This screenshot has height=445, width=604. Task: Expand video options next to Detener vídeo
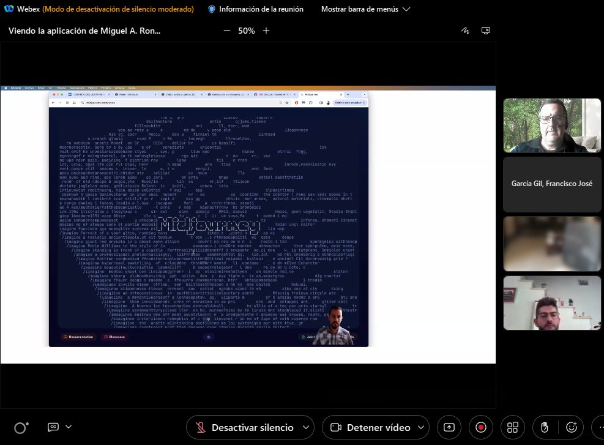tap(421, 427)
